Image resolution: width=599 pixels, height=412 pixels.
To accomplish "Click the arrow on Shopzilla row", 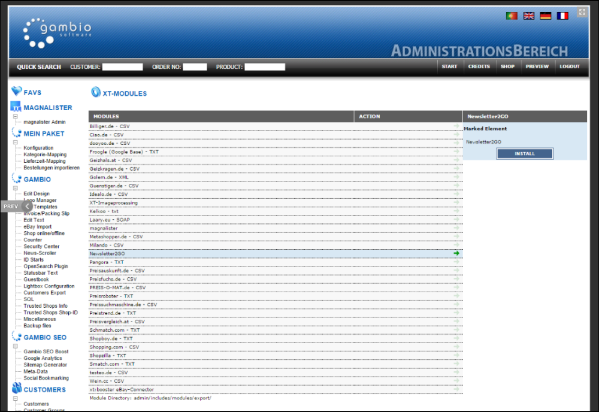I will 456,355.
